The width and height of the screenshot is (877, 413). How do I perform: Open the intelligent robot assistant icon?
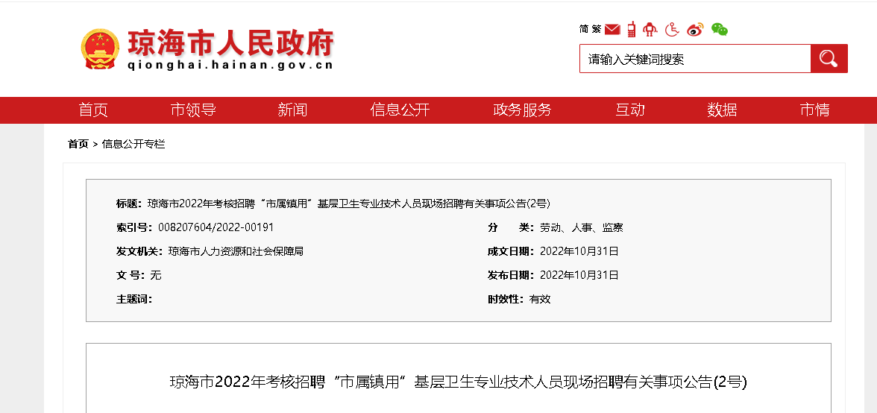coord(650,29)
